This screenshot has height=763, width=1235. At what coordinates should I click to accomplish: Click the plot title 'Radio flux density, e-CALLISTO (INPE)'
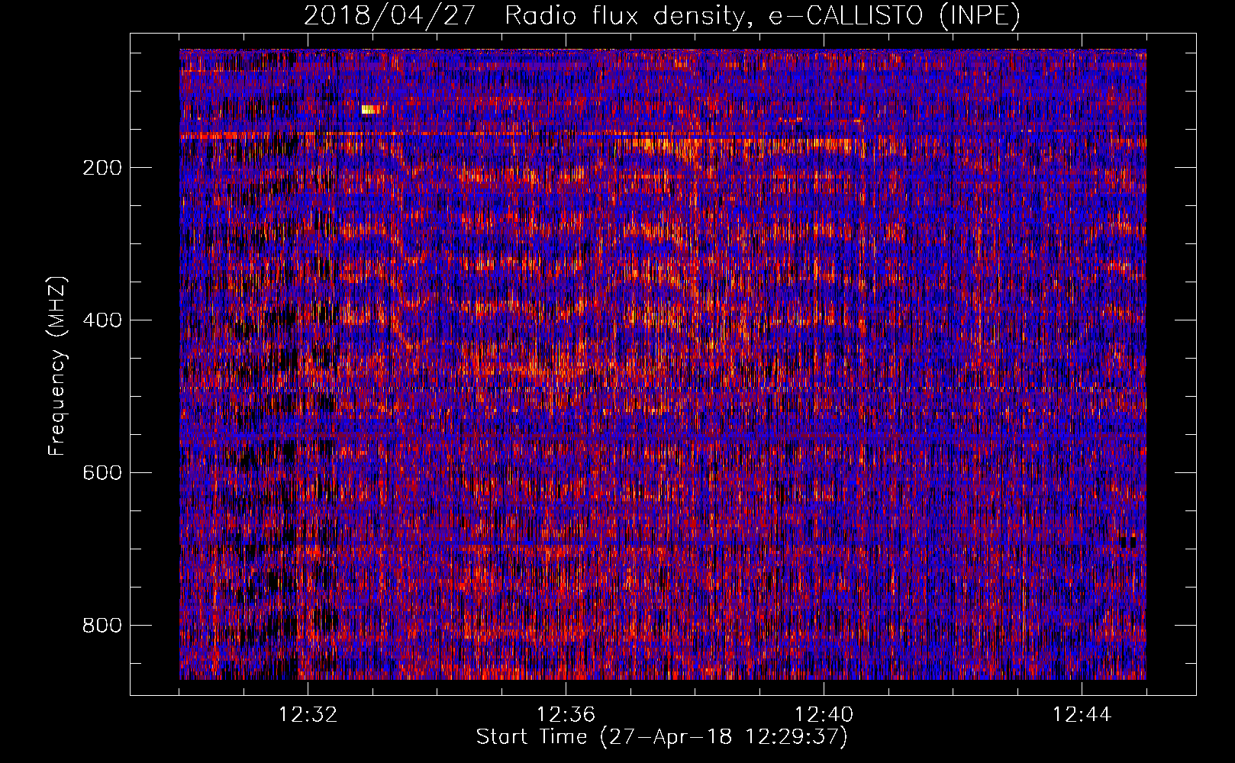tap(763, 16)
